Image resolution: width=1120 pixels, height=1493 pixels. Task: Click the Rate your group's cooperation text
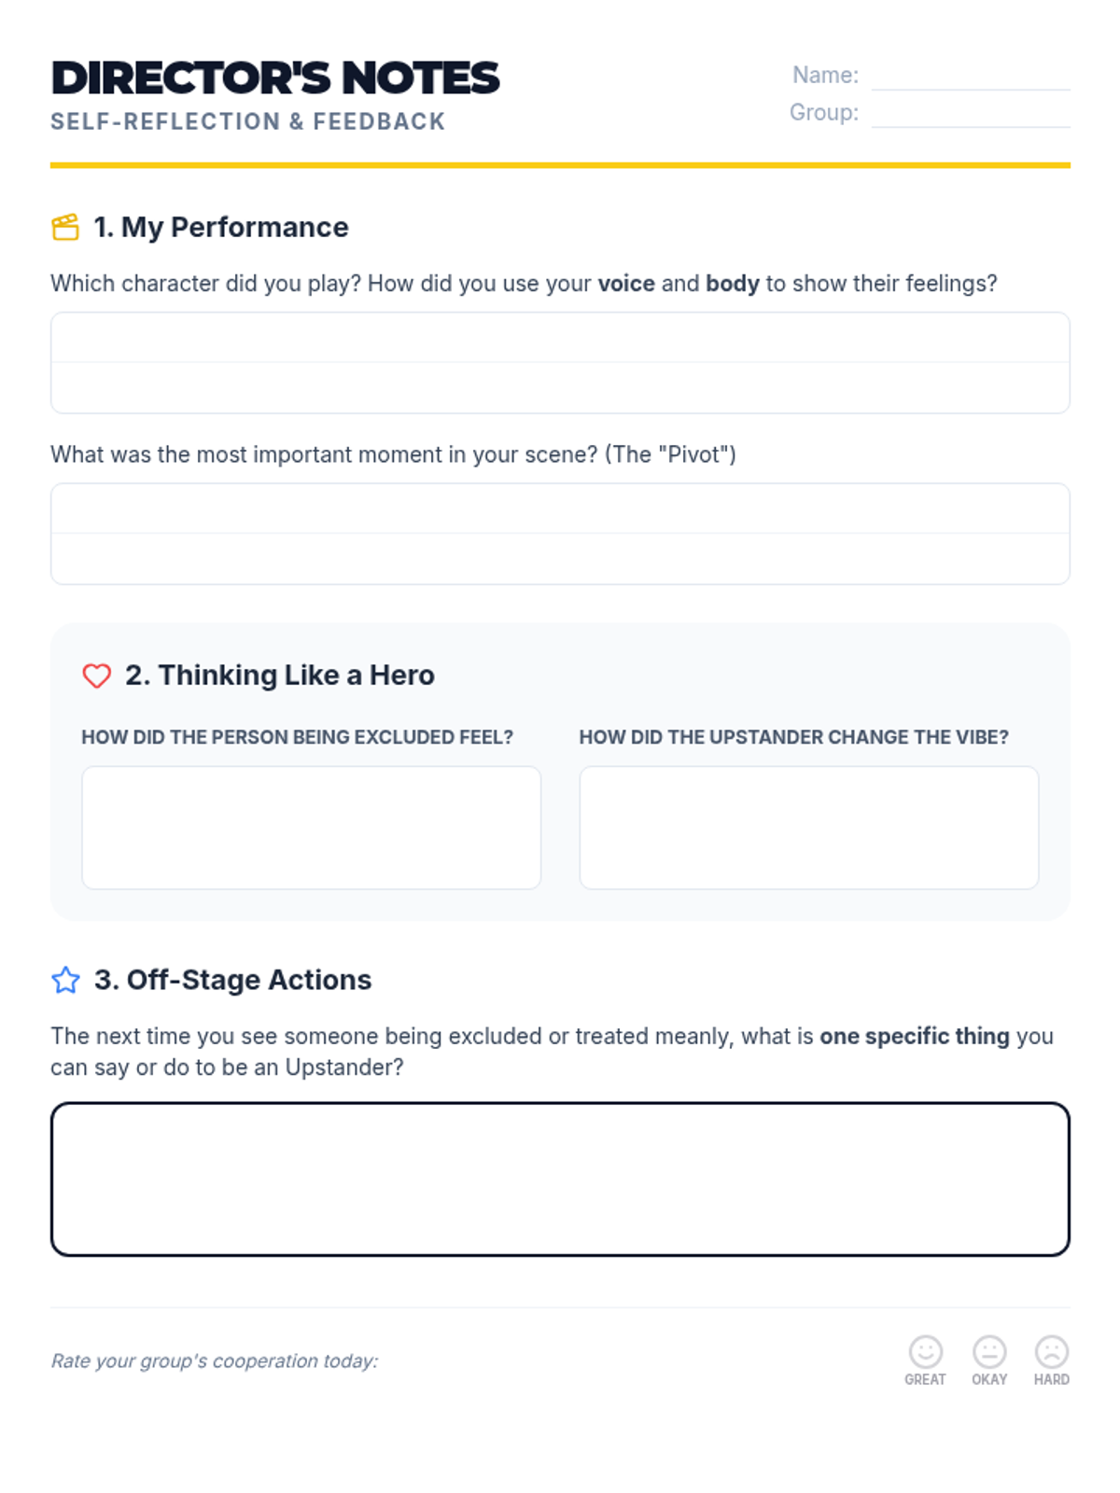[x=215, y=1360]
